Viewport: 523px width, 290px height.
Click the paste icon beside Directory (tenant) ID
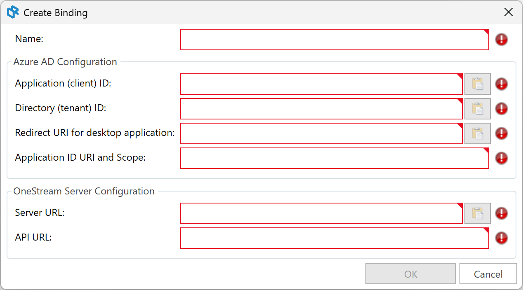tap(478, 109)
